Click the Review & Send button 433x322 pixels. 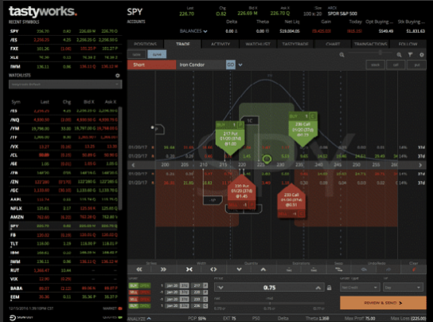[383, 303]
